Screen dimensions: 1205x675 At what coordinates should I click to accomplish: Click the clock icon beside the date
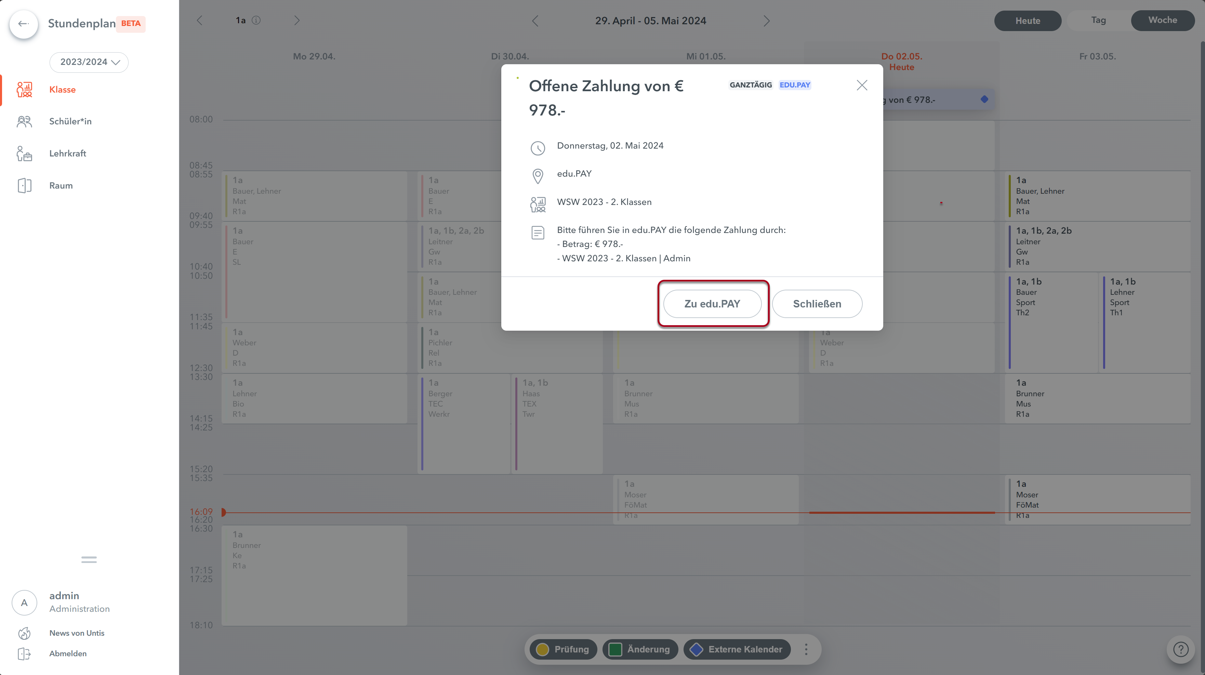pos(538,148)
